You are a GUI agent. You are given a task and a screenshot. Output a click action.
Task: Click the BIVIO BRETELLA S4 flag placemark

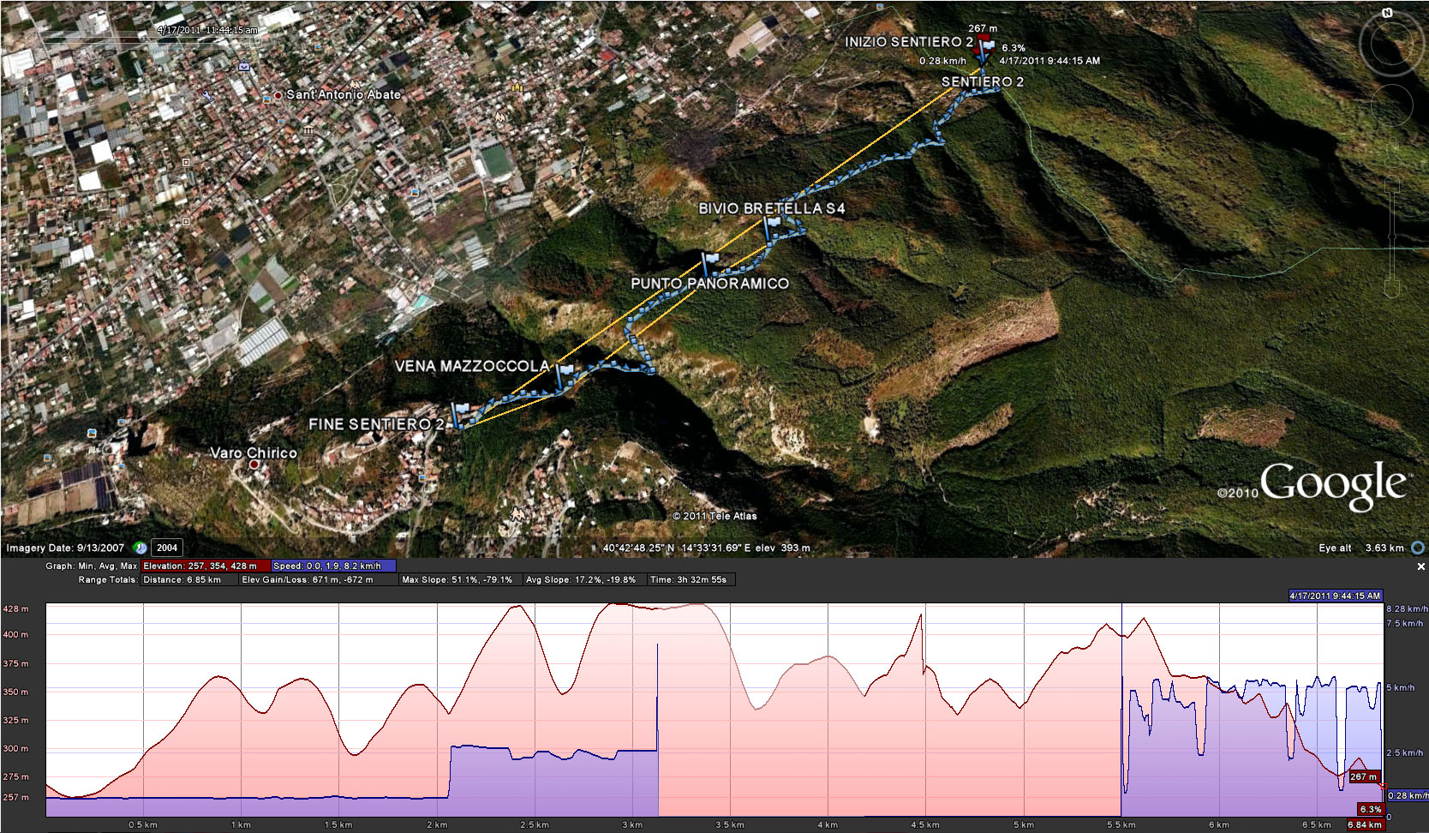772,226
